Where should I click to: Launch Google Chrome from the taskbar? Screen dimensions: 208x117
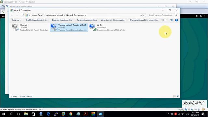[71, 114]
